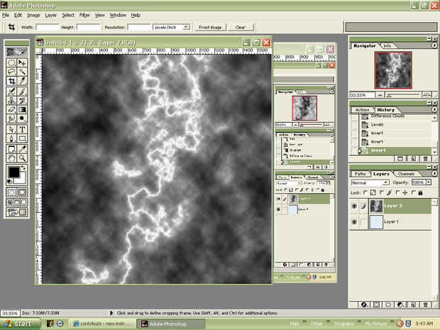Click the foreground color swatch
Screen dimensions: 440x330
[x=14, y=172]
